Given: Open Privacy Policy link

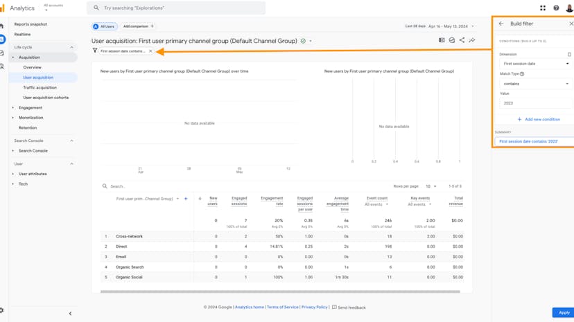Looking at the screenshot, I should (x=315, y=307).
